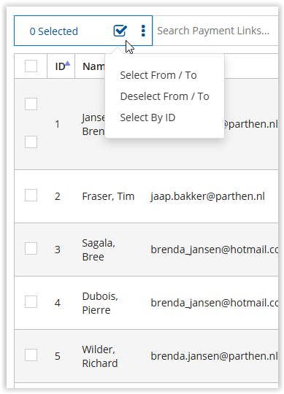The width and height of the screenshot is (284, 394).
Task: Open the jaap.bakker@parthen.nl email cell
Action: click(207, 196)
